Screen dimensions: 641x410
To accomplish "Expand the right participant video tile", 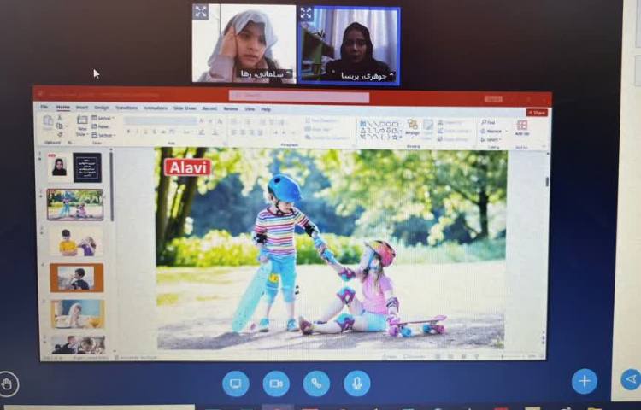I will coord(307,13).
